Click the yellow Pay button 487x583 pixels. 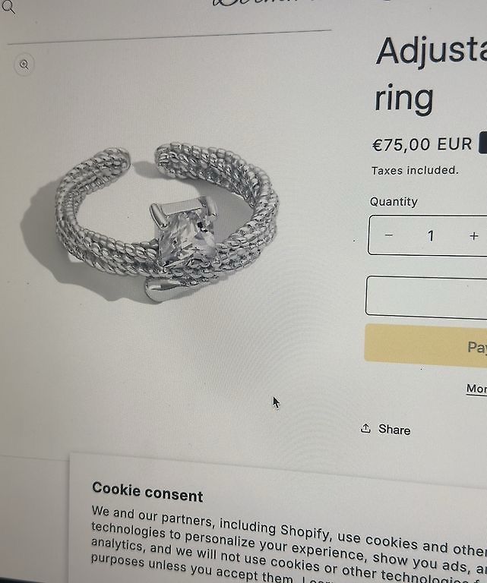[426, 345]
